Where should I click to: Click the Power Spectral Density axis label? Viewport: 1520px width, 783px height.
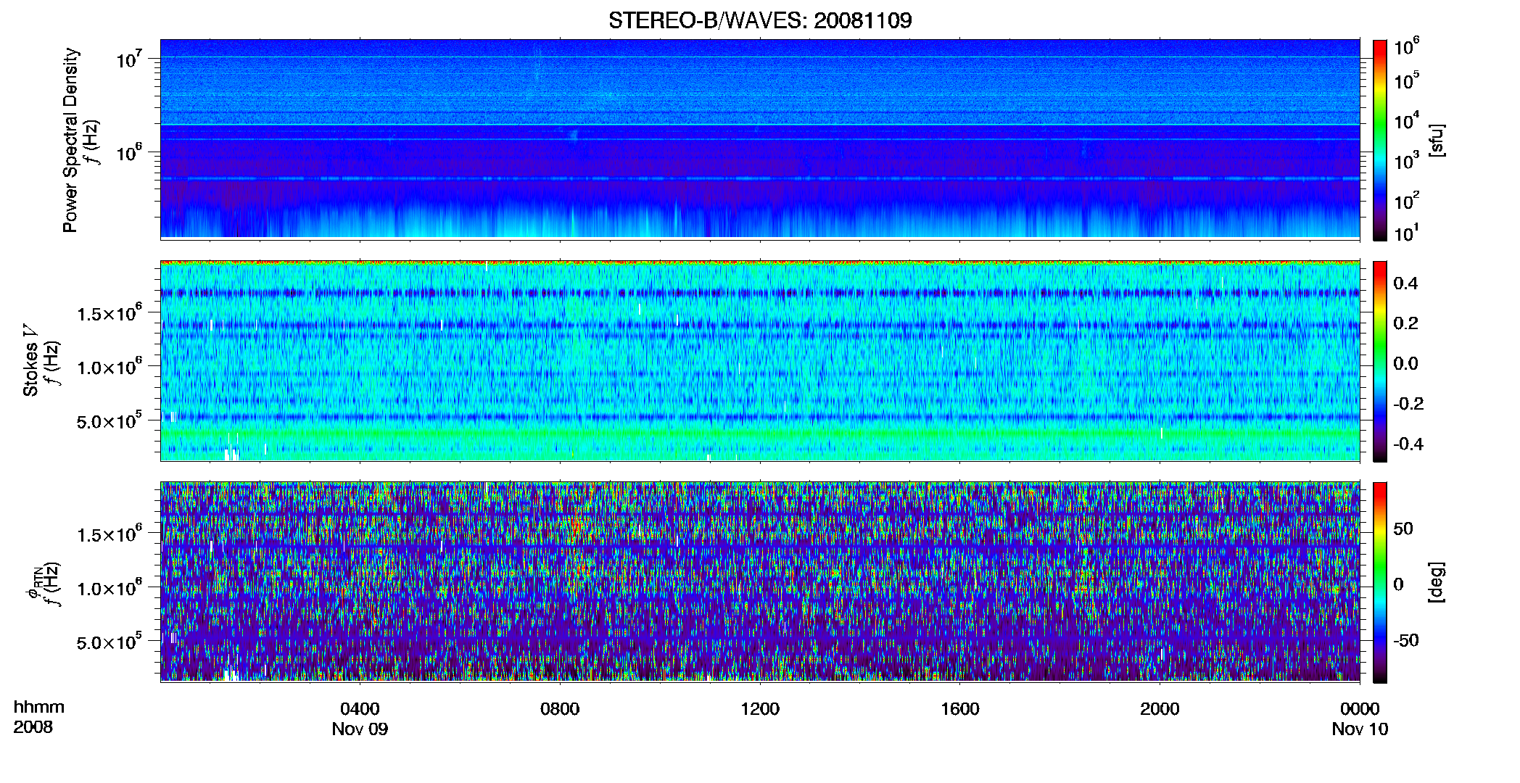tap(70, 140)
